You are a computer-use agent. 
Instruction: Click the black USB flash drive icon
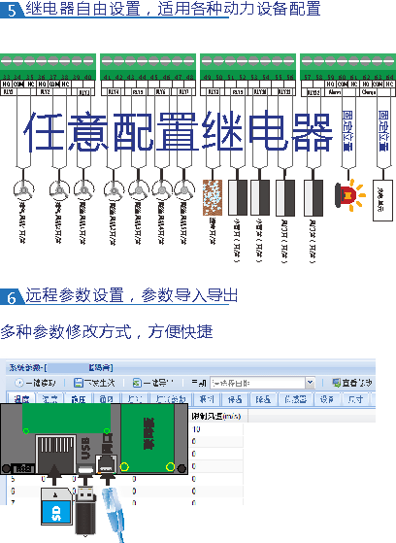(84, 510)
